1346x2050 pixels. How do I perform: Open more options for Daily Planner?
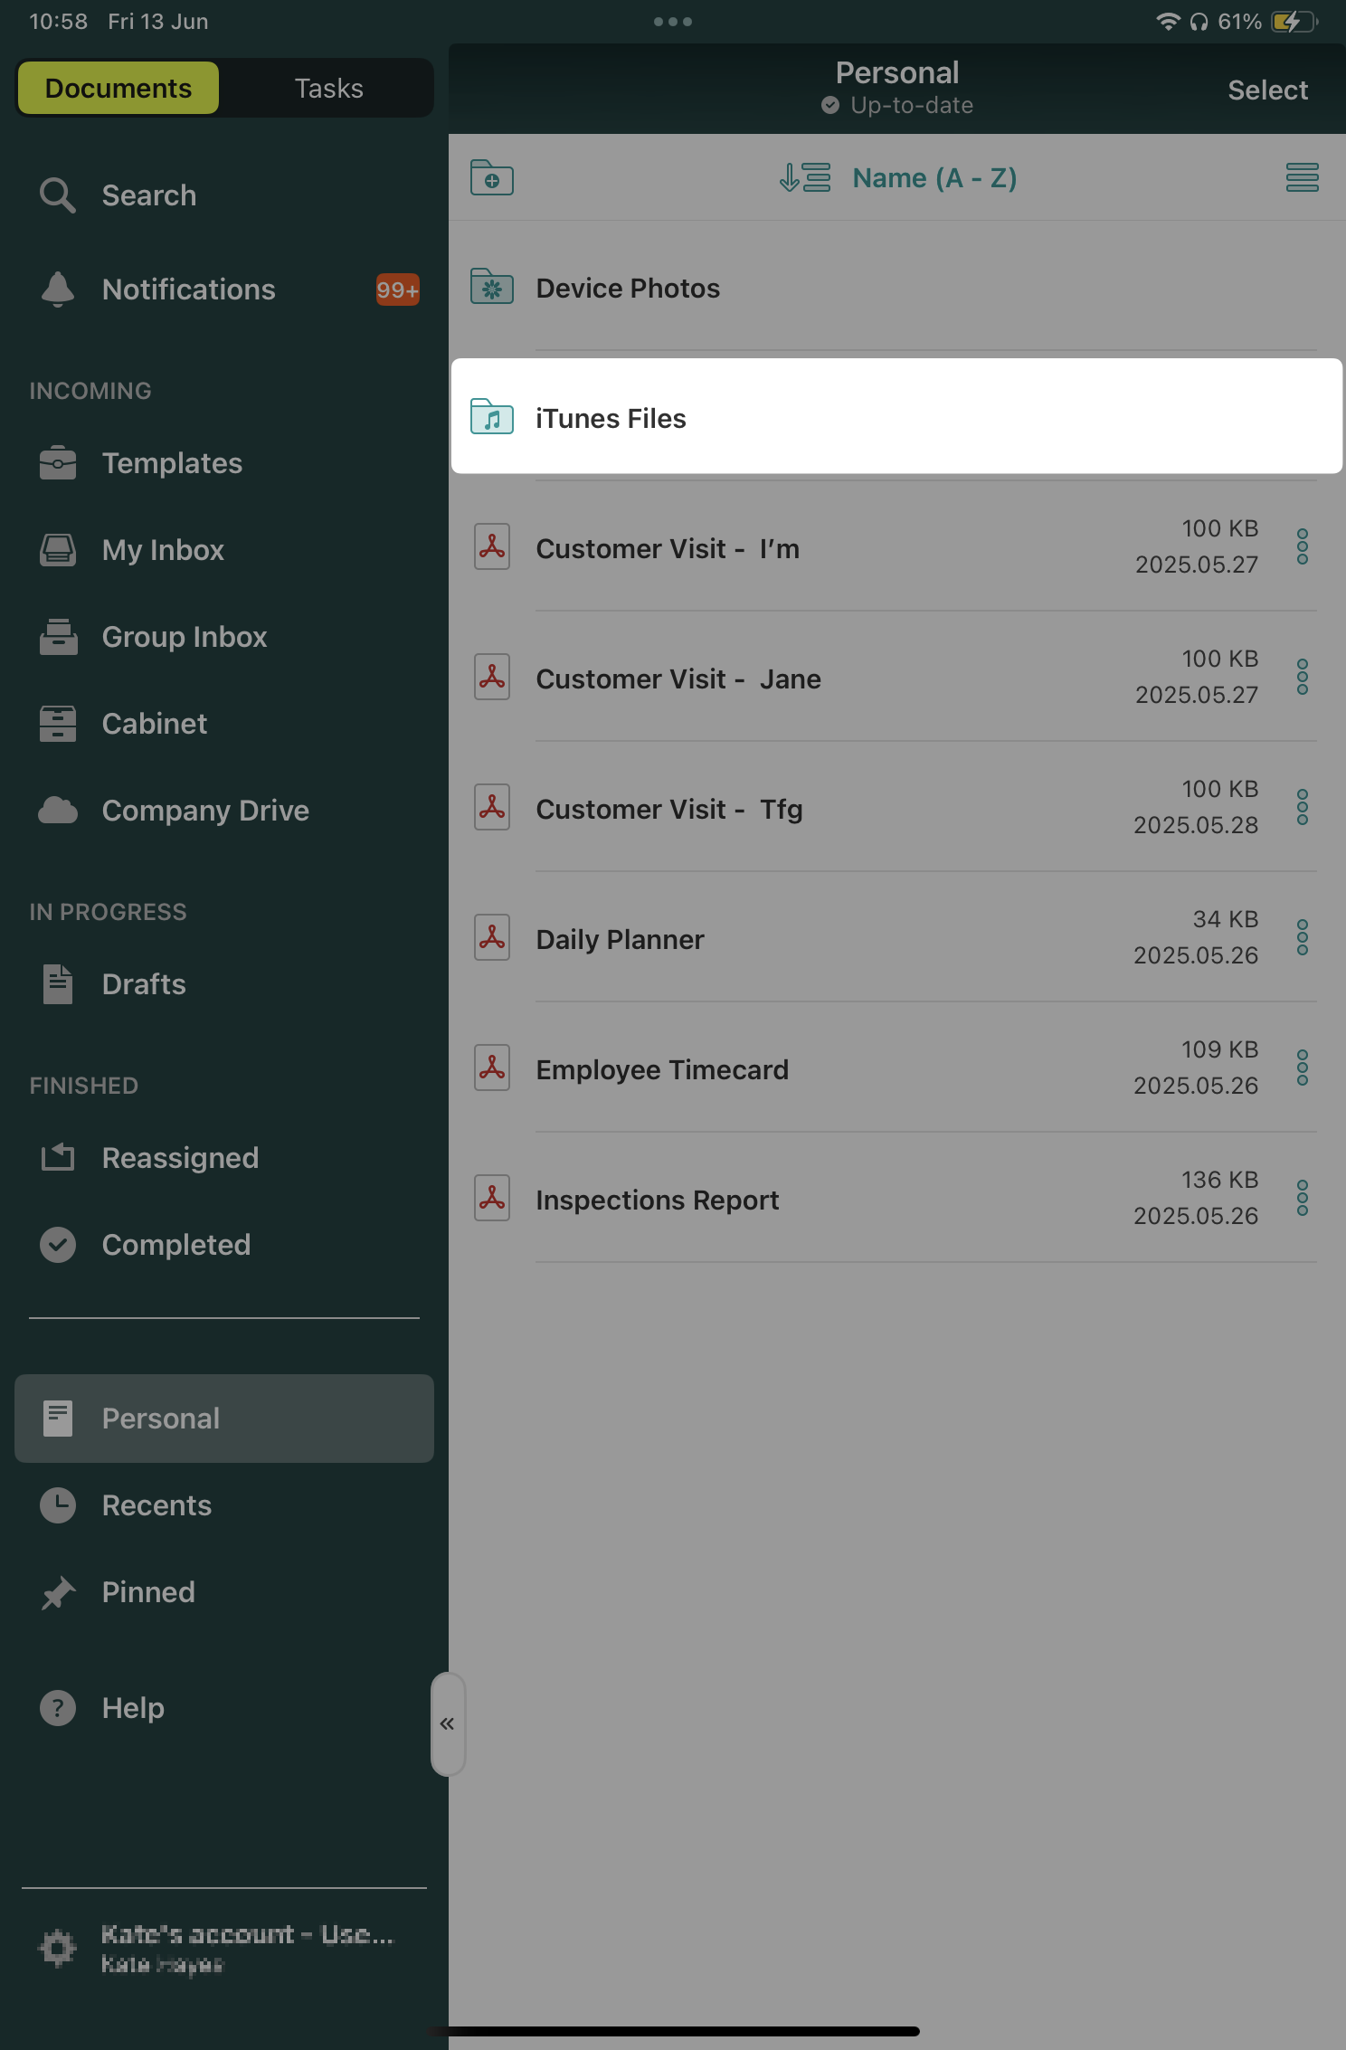point(1302,938)
